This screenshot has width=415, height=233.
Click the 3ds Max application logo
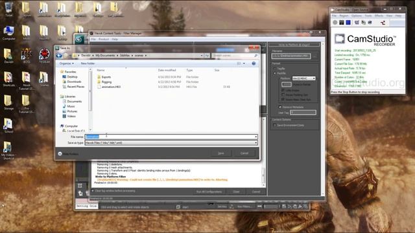(x=78, y=39)
